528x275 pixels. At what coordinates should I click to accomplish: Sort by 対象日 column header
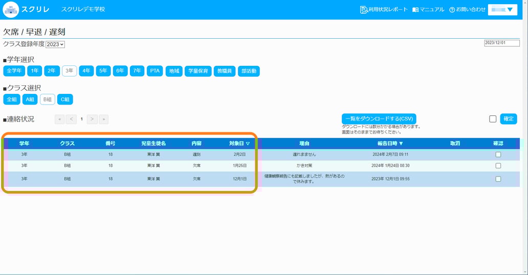(x=239, y=143)
